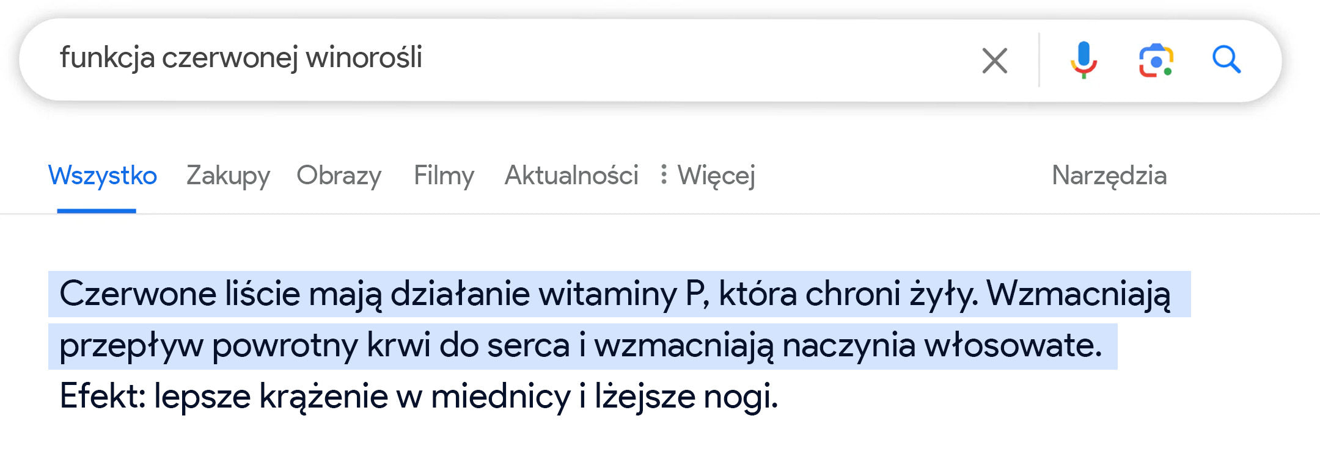Start voice search with the microphone icon
Image resolution: width=1320 pixels, height=471 pixels.
(x=1083, y=60)
